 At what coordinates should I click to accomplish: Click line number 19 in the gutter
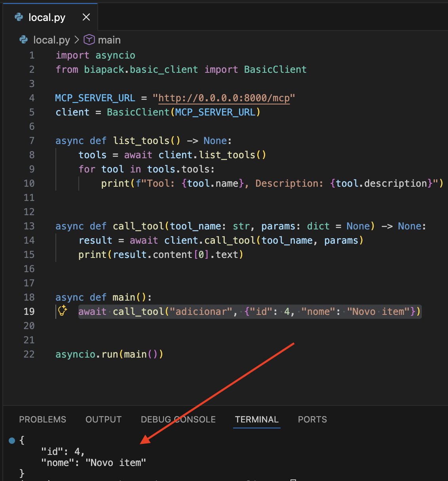click(29, 311)
